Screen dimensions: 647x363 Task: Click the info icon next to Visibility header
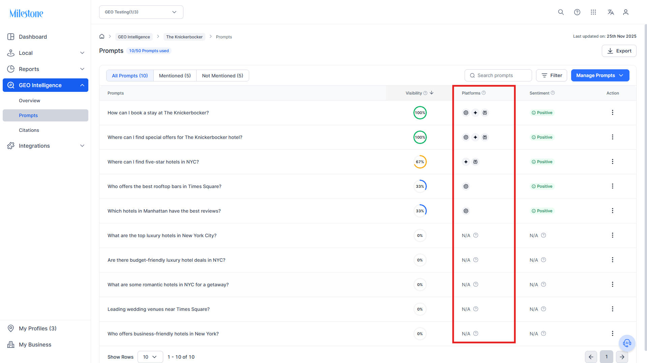425,93
